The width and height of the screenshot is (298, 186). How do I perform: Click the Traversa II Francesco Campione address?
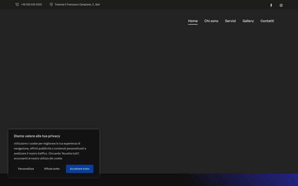pos(77,5)
